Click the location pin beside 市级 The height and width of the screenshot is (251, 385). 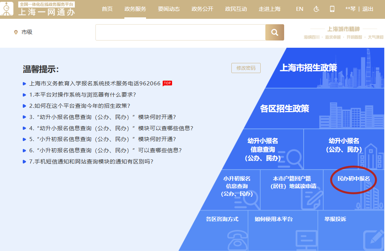[16, 32]
